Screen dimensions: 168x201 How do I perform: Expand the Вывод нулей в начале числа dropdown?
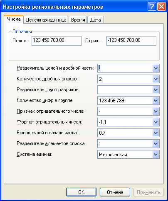click(x=156, y=133)
